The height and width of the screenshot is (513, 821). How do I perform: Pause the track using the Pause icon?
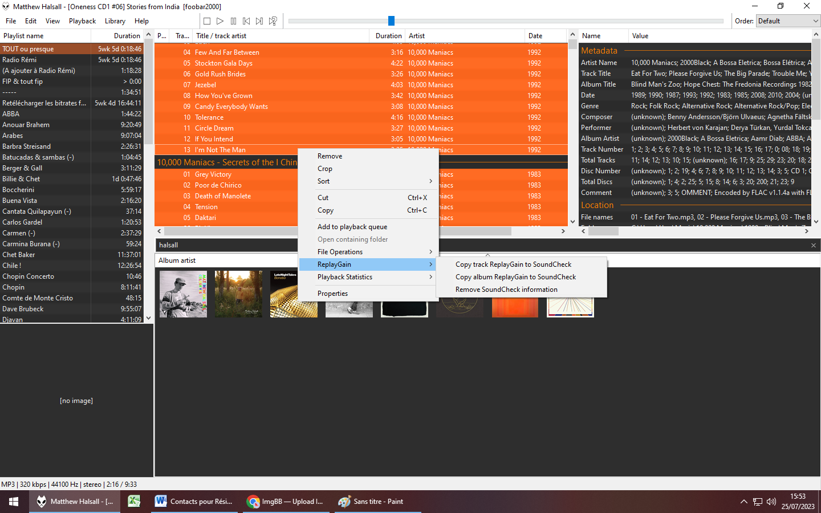tap(233, 21)
